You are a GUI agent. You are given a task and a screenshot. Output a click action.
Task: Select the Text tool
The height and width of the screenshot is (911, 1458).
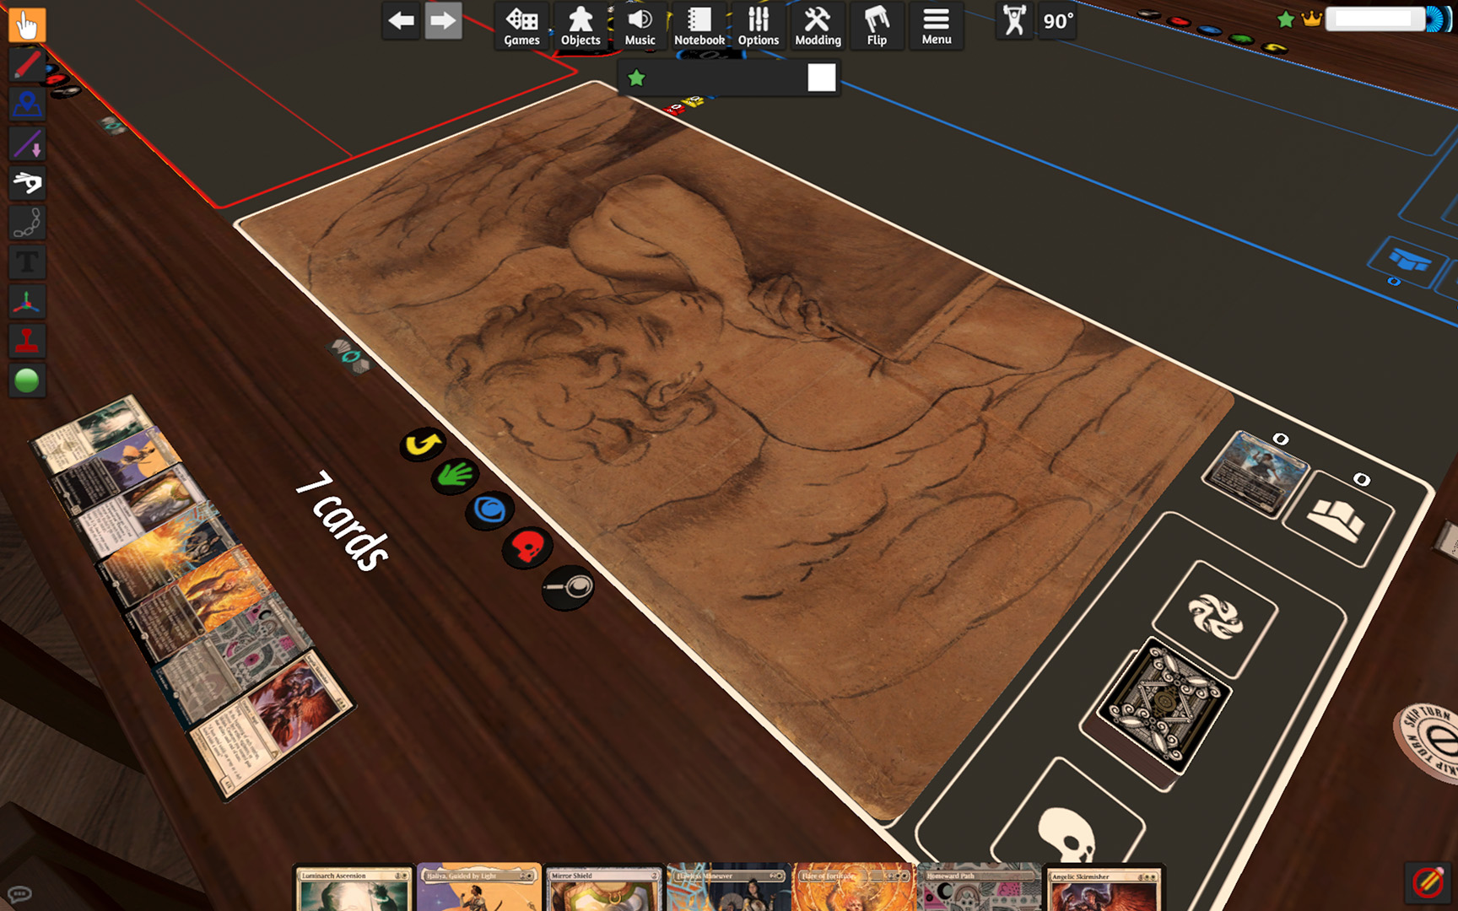point(27,262)
